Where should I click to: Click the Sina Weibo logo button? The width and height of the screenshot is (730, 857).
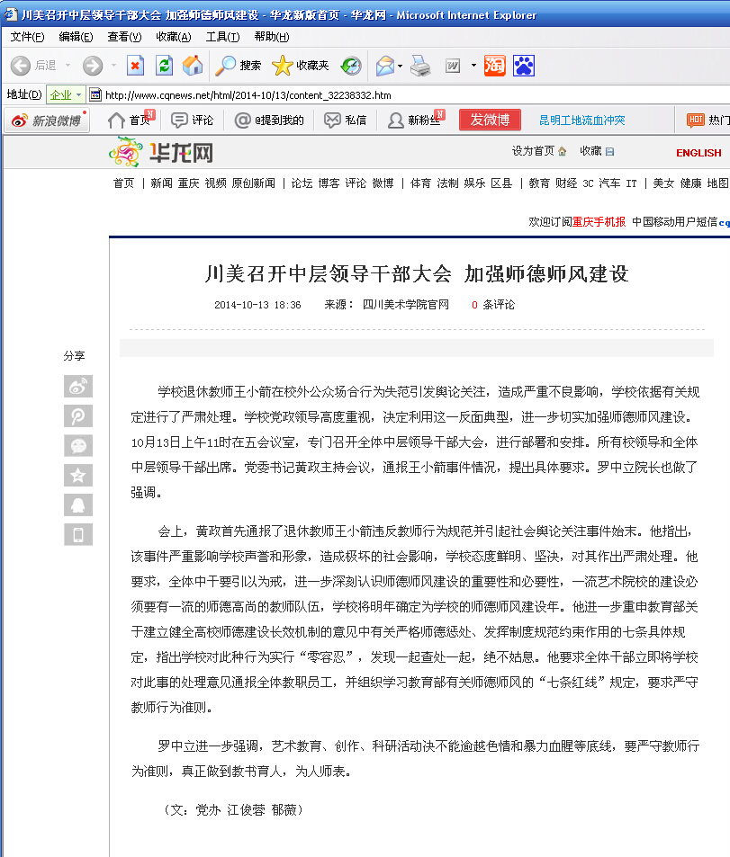47,121
